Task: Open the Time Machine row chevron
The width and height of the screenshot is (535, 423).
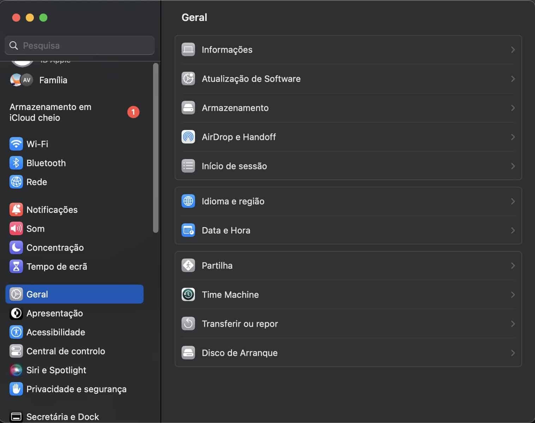Action: 513,295
